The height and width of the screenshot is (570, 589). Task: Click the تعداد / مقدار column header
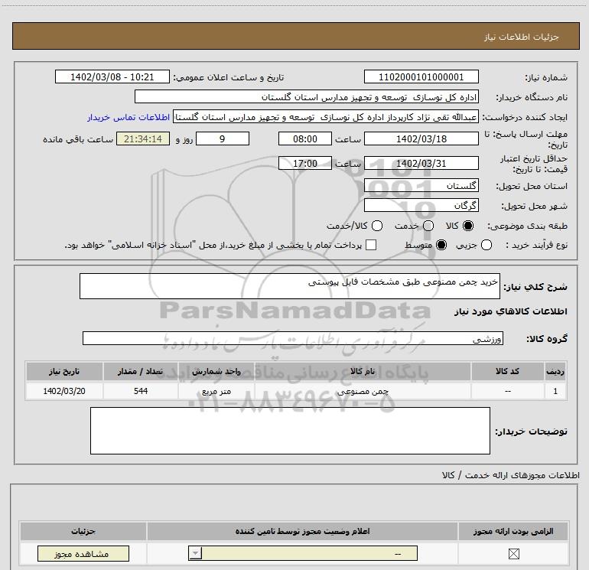[x=141, y=371]
